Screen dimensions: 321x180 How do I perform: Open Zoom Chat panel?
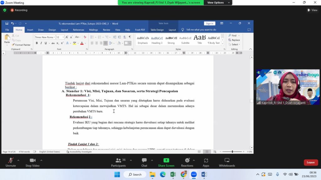click(x=144, y=162)
